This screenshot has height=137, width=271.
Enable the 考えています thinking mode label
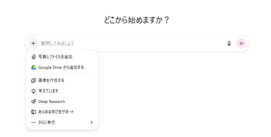[48, 91]
